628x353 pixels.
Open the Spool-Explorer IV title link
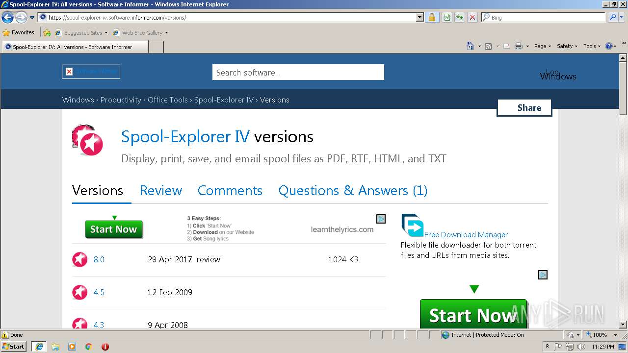coord(185,136)
